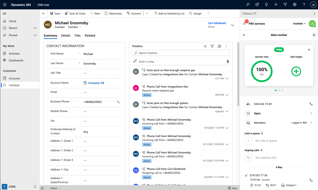Click Save & Close

click(75, 13)
